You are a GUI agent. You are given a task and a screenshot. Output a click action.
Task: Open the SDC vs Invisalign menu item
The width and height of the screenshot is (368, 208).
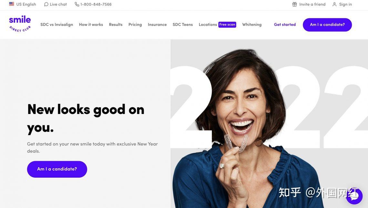tap(56, 25)
